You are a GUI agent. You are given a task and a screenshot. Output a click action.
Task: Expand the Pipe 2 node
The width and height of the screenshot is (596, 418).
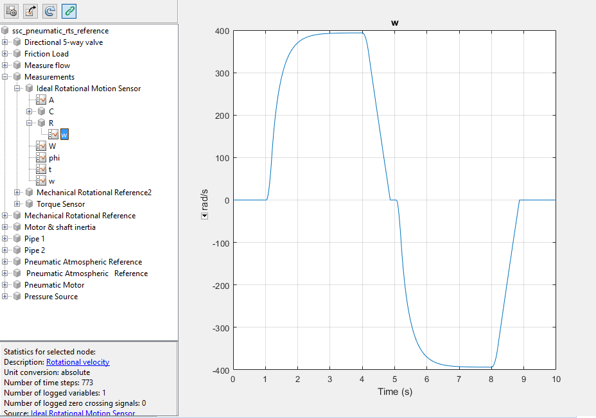[4, 250]
